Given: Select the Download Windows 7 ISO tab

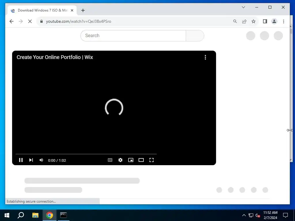Looking at the screenshot, I should pyautogui.click(x=42, y=10).
